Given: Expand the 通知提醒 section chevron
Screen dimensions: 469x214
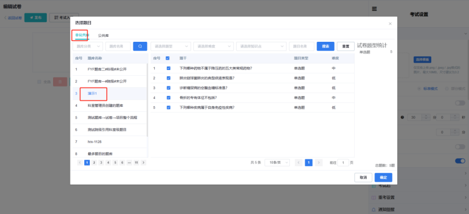Looking at the screenshot, I should (x=466, y=209).
